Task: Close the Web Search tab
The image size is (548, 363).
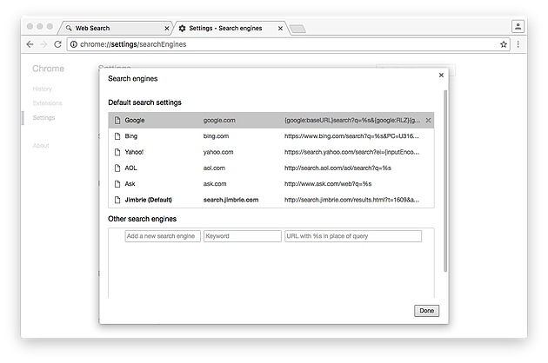Action: click(x=167, y=29)
